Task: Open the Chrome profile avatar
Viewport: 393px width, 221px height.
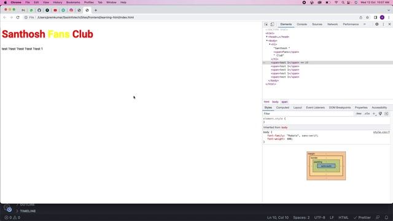Action: tap(382, 18)
